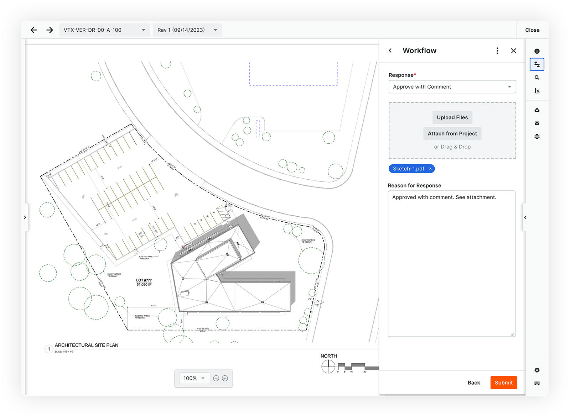Submit the workflow response
Viewport: 570px width, 417px height.
point(504,382)
